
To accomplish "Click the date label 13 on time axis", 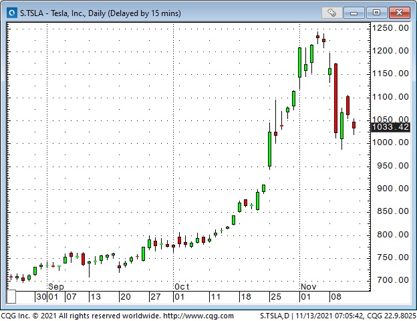I will [96, 297].
